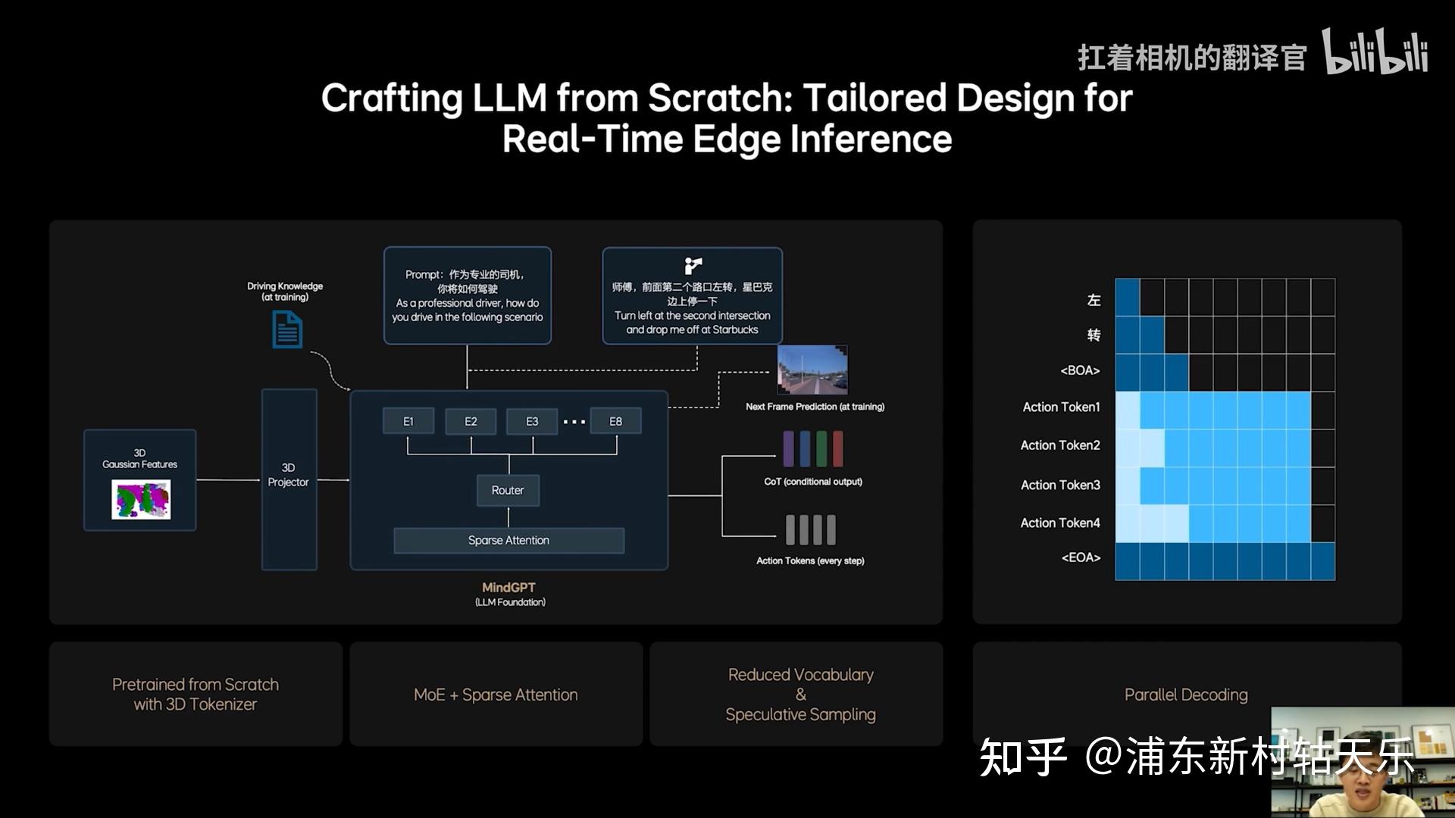The height and width of the screenshot is (818, 1455).
Task: Click the Driving Knowledge document icon
Action: (x=286, y=330)
